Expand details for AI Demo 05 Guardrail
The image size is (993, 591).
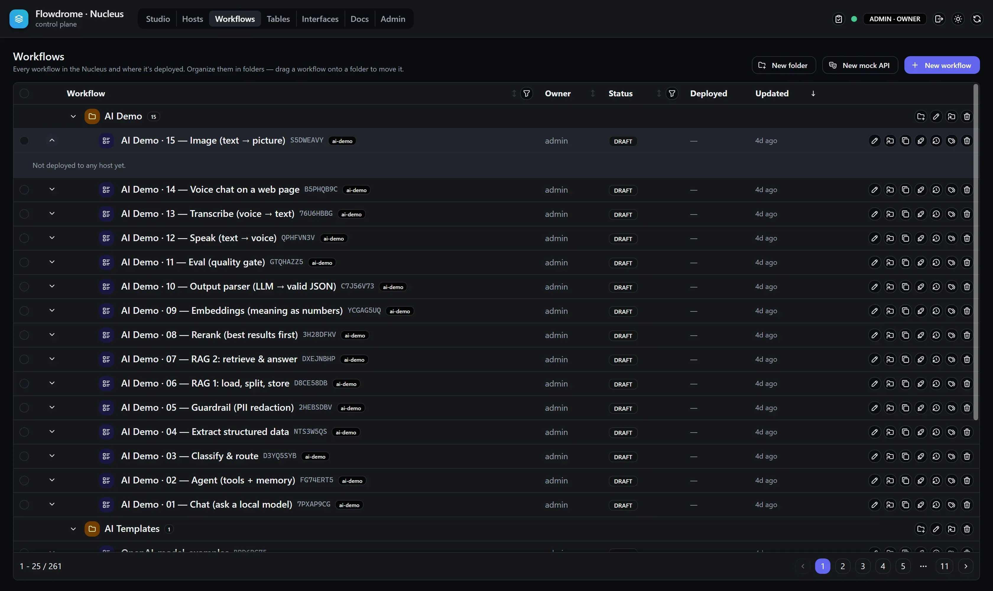tap(52, 407)
